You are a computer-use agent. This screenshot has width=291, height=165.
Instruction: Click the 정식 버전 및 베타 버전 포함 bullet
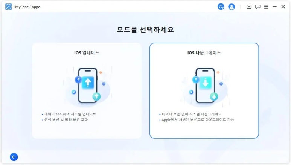pyautogui.click(x=65, y=120)
